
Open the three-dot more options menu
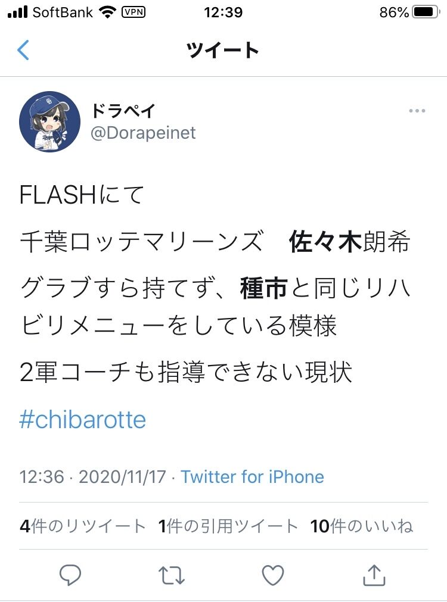coord(417,111)
